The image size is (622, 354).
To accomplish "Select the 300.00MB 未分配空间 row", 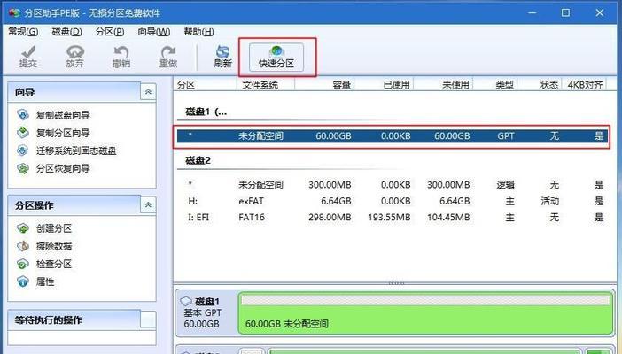I will coord(391,184).
